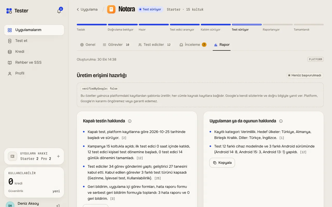Click the PLATFORM tag
The image size is (332, 207).
point(315,60)
